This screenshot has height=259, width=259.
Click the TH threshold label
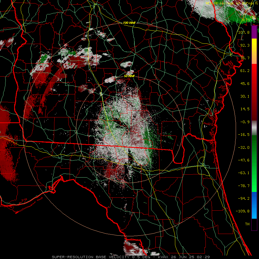[247, 224]
